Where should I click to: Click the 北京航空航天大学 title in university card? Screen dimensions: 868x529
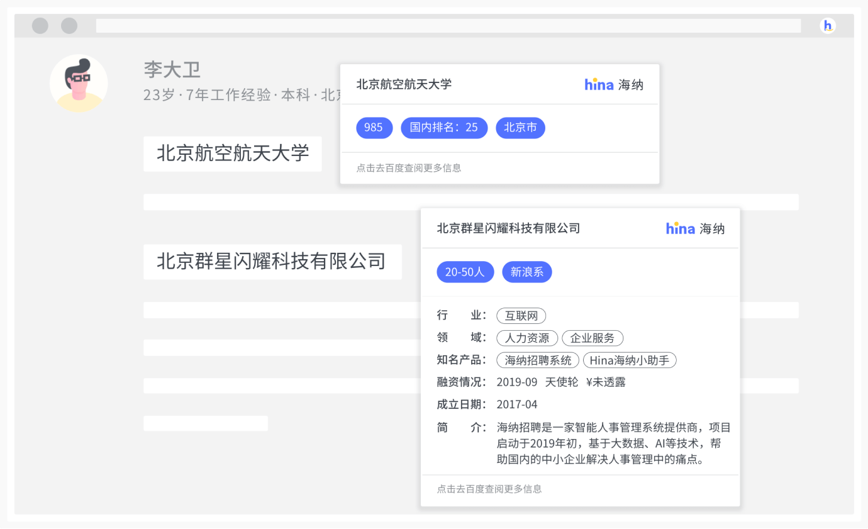[404, 84]
